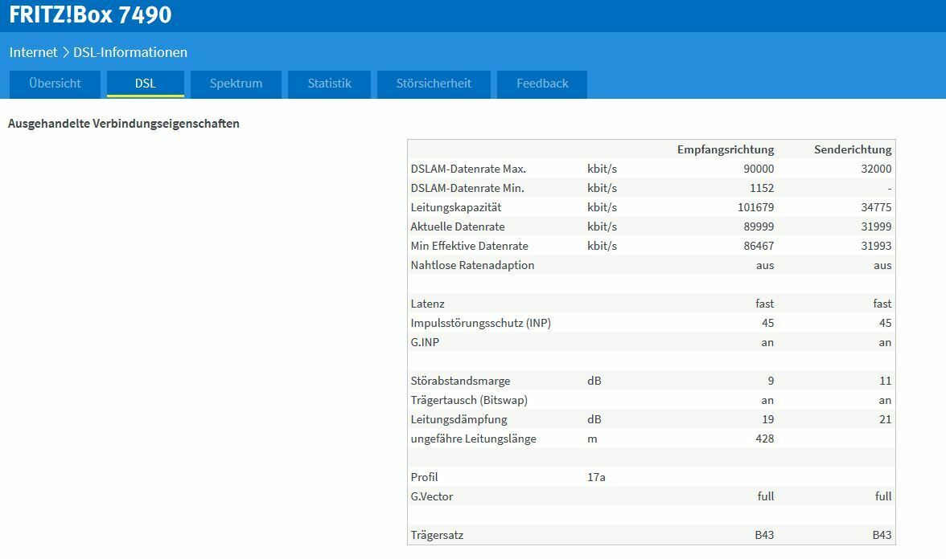This screenshot has width=946, height=559.
Task: Click the Leitungskapazität row label
Action: pyautogui.click(x=456, y=207)
